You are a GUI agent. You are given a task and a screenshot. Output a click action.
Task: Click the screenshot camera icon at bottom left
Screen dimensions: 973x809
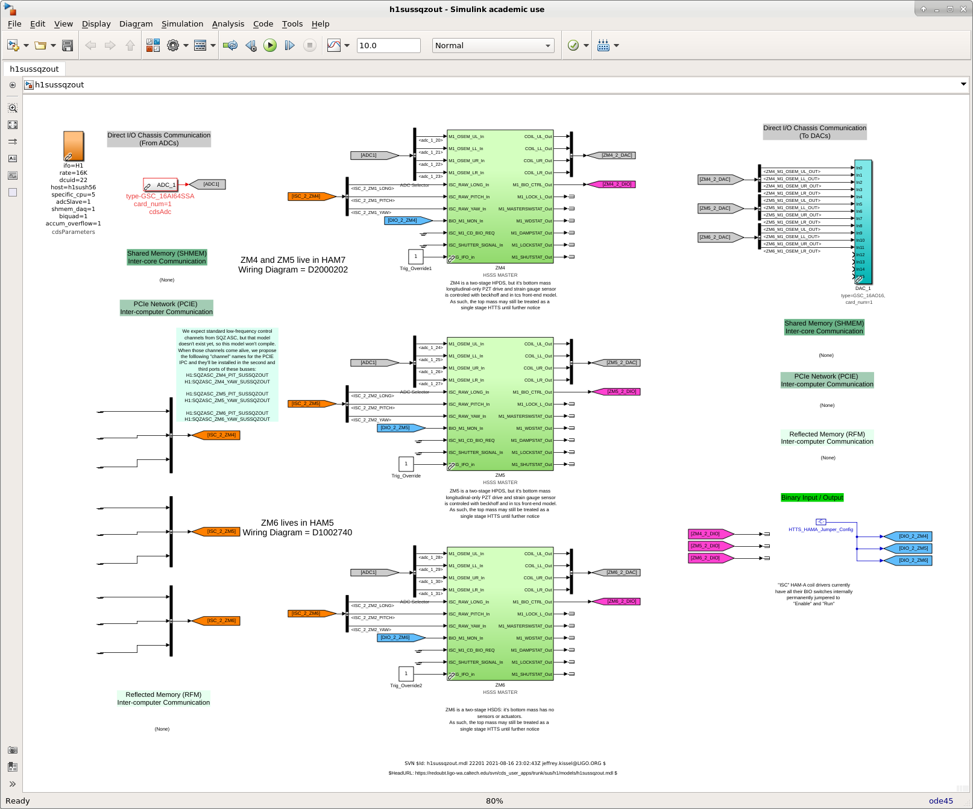coord(13,750)
